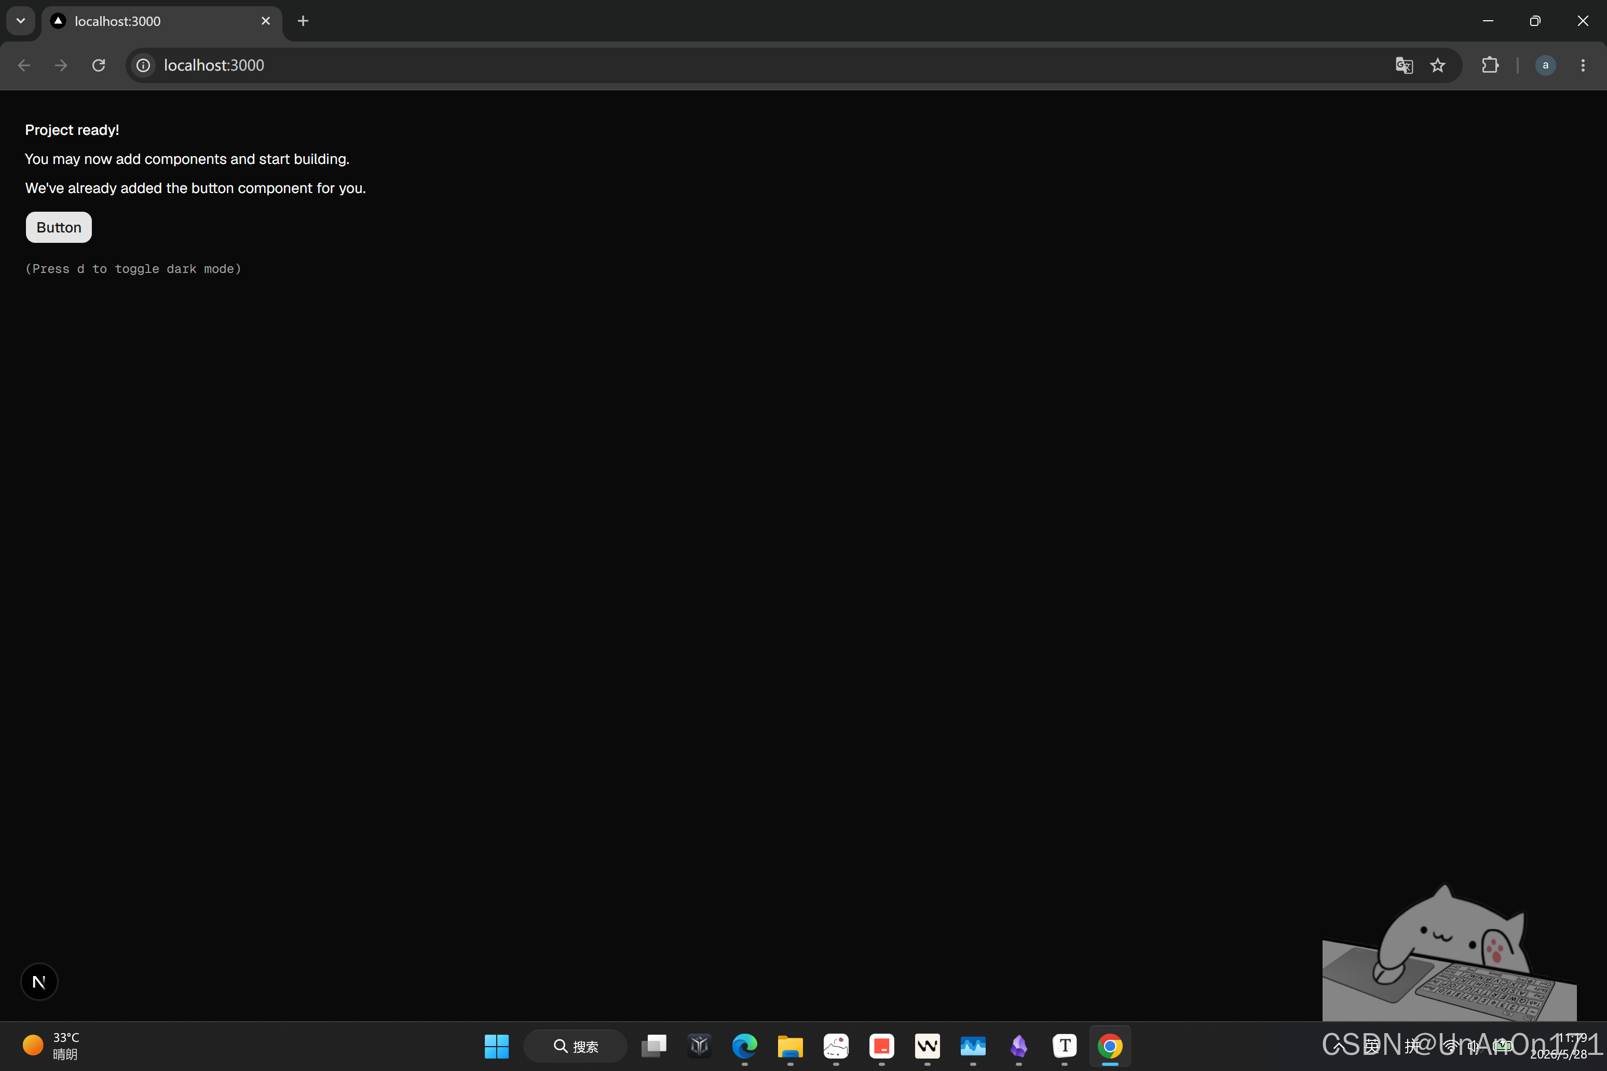
Task: Click the Button component on the page
Action: (59, 227)
